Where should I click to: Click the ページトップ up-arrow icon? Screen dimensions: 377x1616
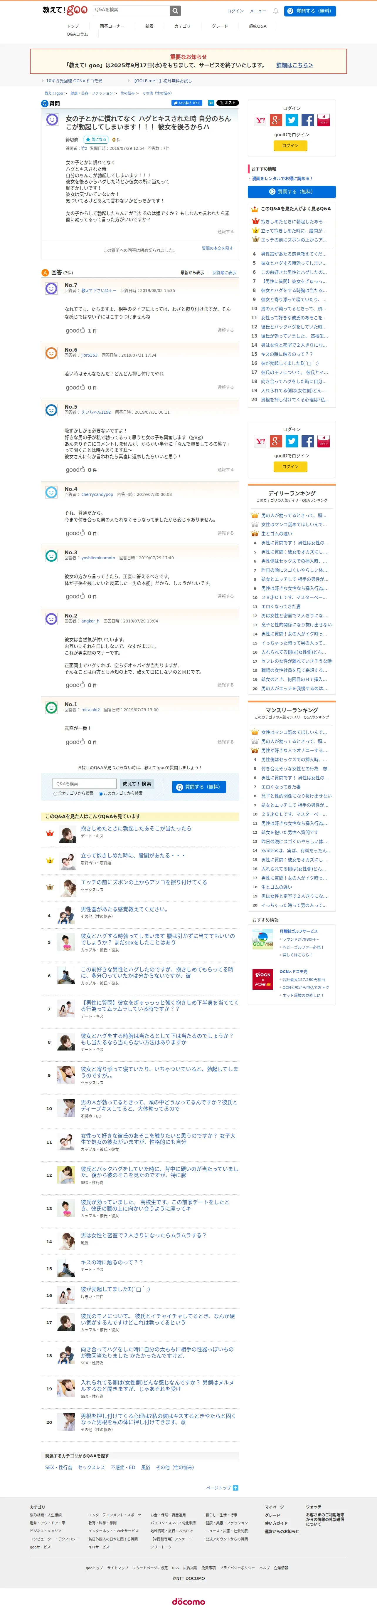coord(235,1487)
